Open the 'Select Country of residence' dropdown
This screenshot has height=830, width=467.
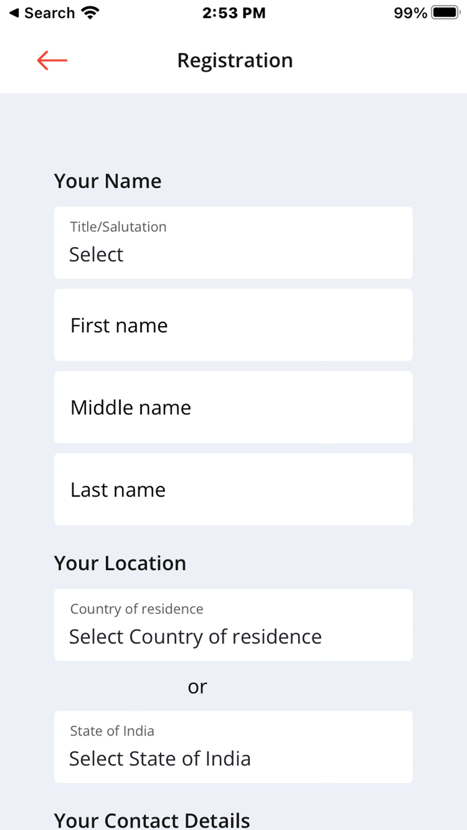(233, 625)
